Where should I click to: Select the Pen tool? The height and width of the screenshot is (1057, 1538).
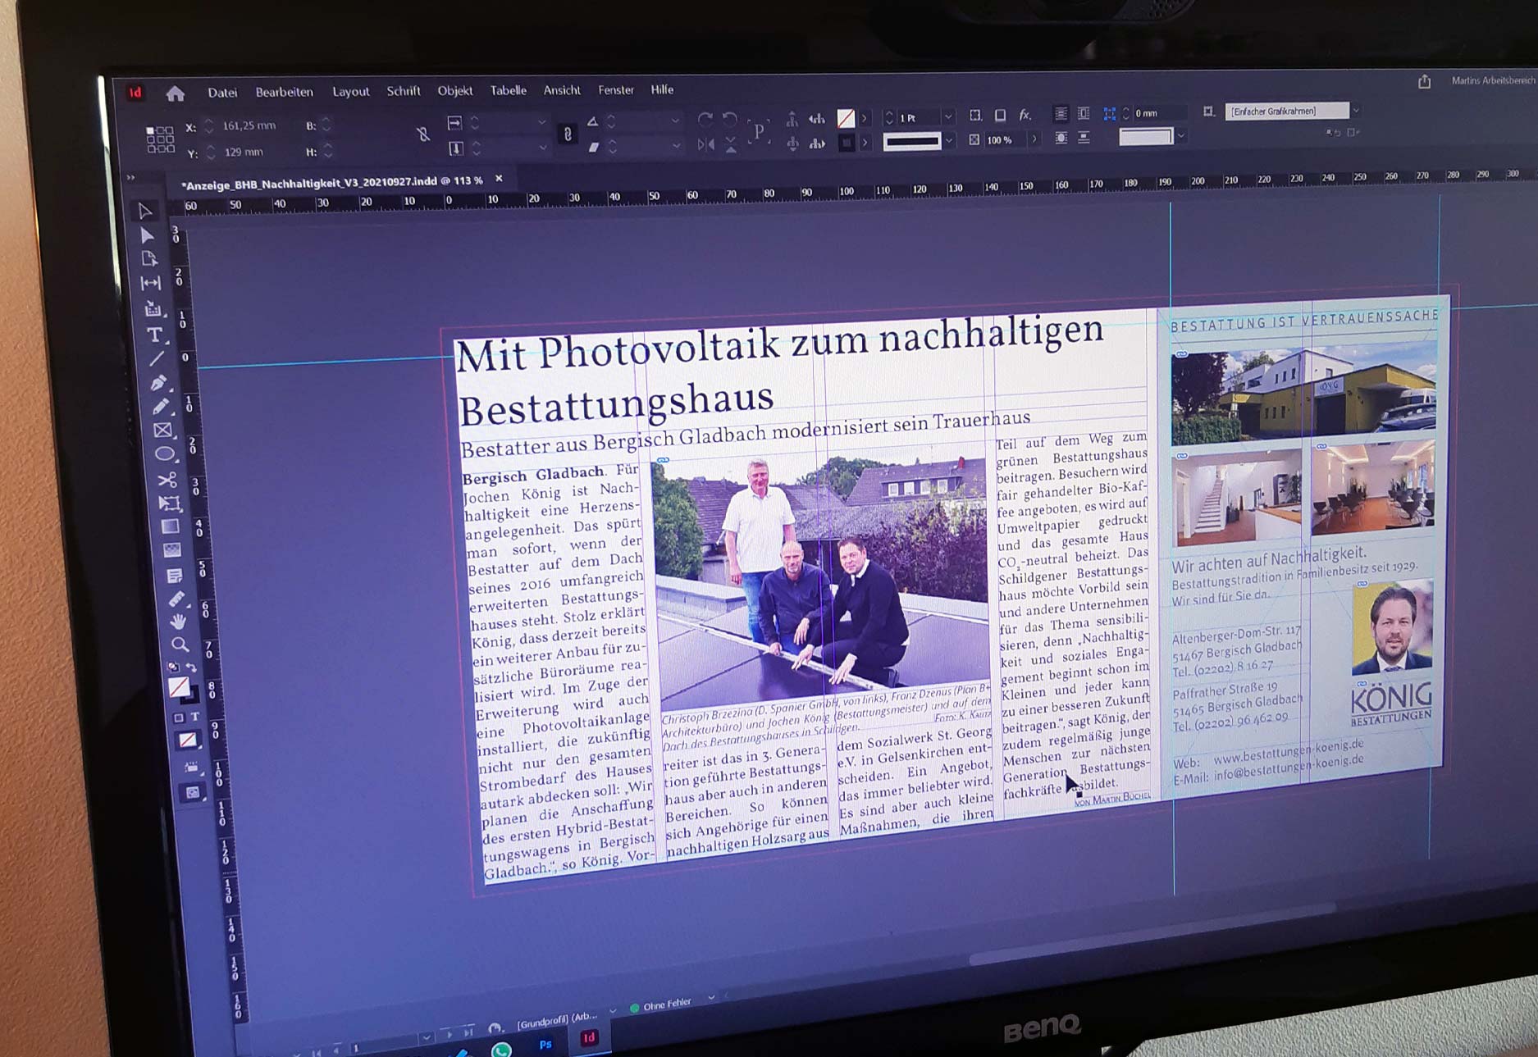(159, 382)
